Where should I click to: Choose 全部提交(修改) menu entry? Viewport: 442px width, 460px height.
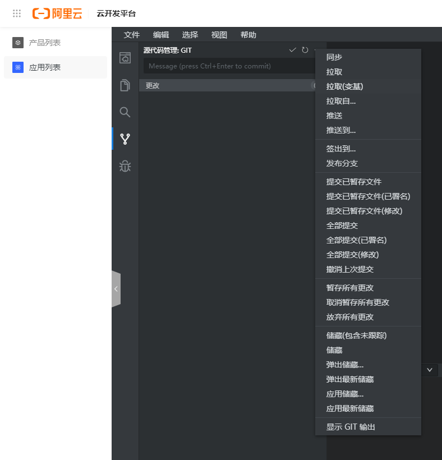(x=368, y=255)
